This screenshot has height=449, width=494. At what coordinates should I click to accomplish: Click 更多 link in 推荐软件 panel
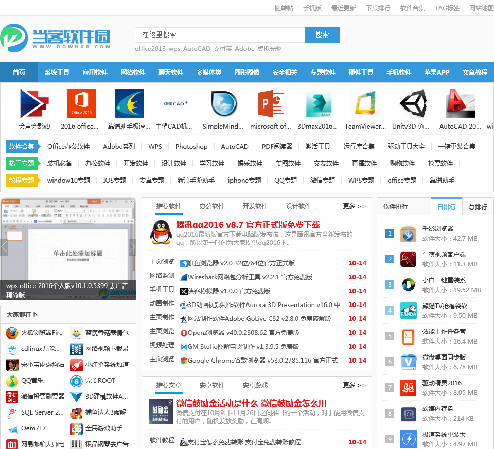tap(355, 206)
